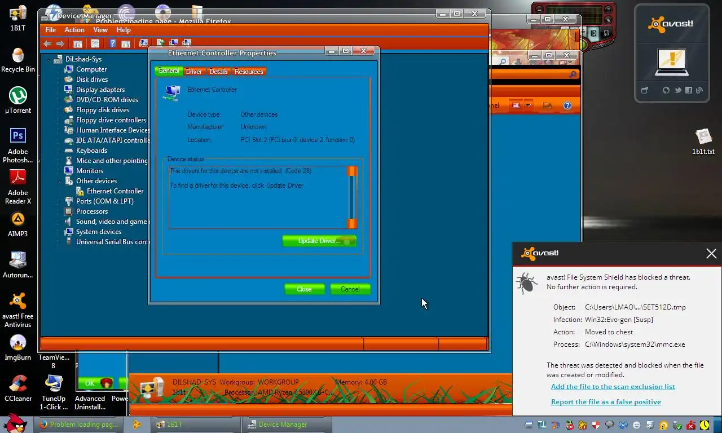Open the Properties sheet toolbar icon
Viewport: 722px width, 433px height.
(x=95, y=43)
